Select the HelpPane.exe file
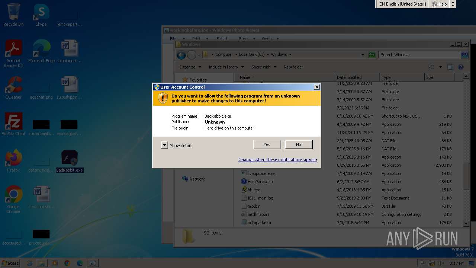476x268 pixels. tap(257, 182)
